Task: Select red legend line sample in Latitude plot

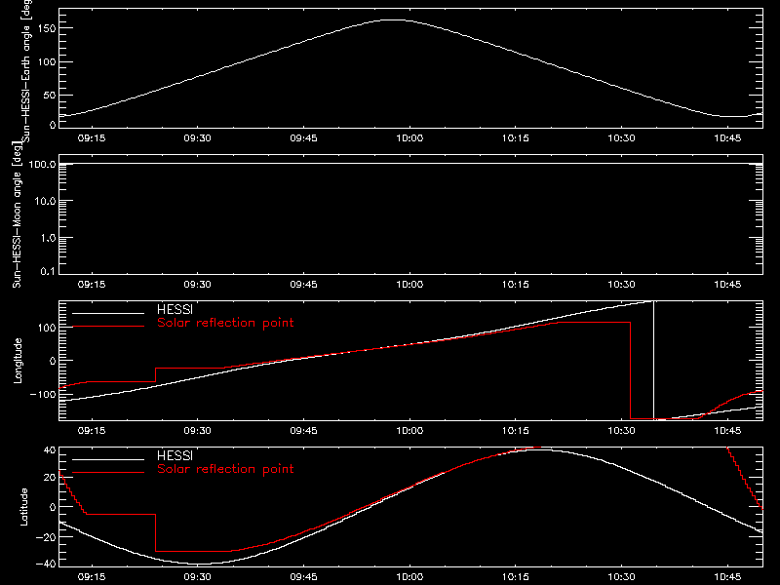Action: [108, 473]
